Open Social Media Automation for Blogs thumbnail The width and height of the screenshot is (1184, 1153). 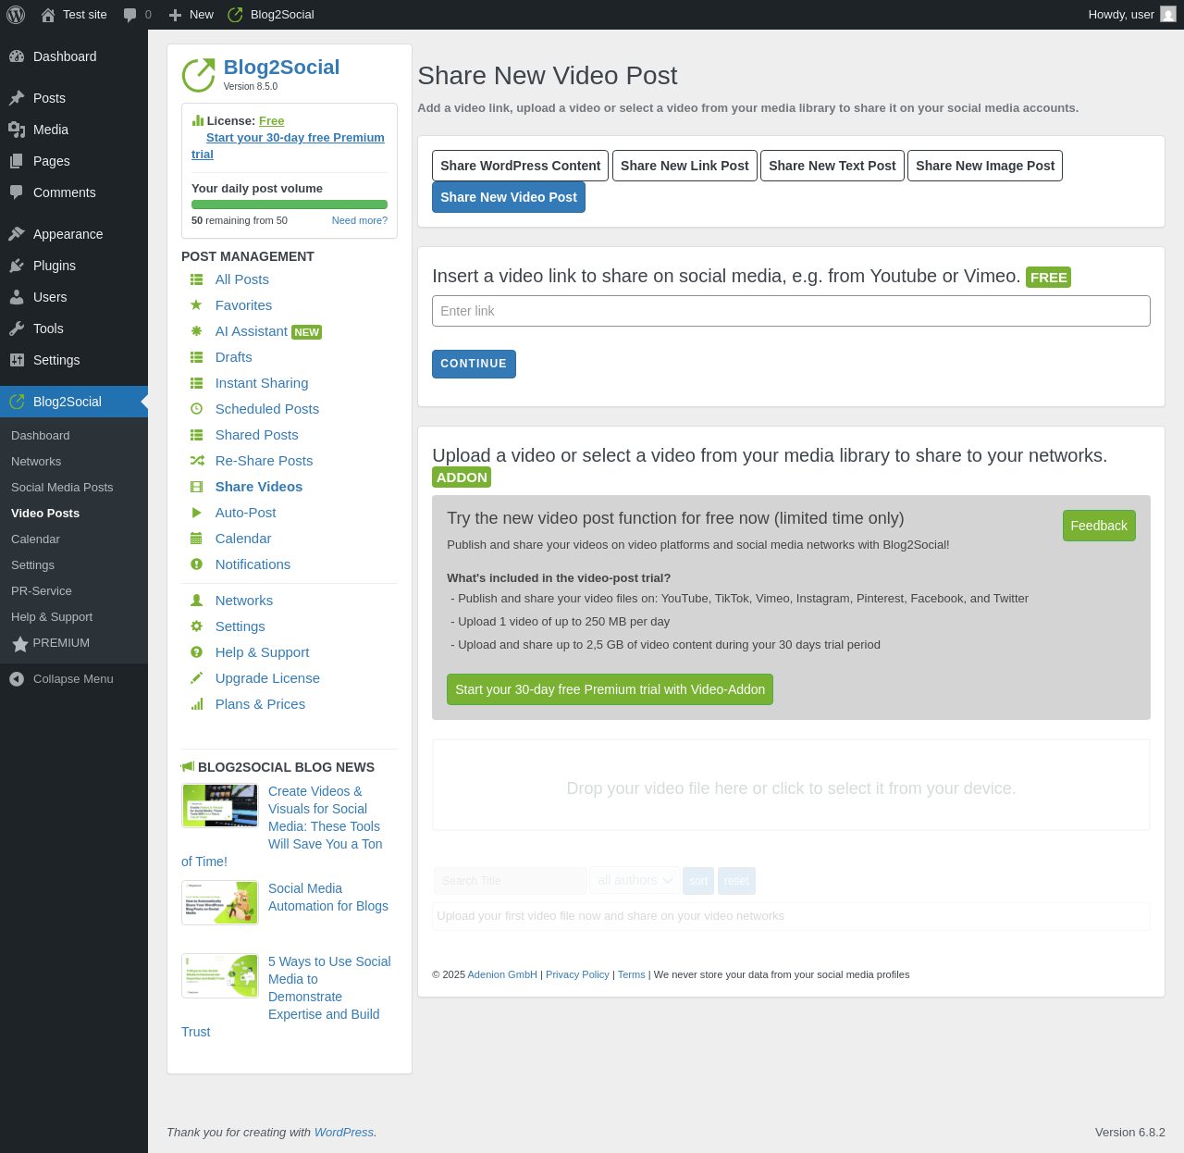click(220, 902)
